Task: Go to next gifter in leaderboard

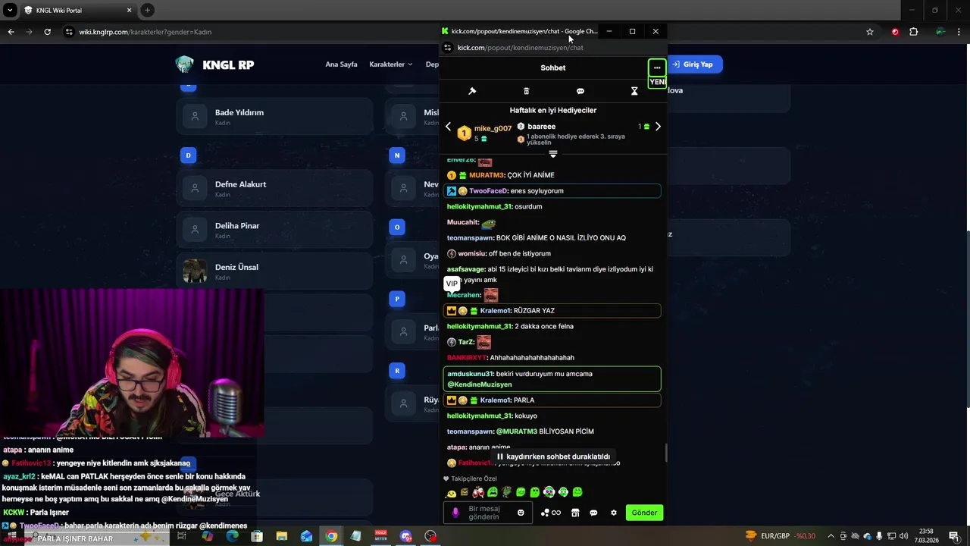Action: tap(658, 127)
